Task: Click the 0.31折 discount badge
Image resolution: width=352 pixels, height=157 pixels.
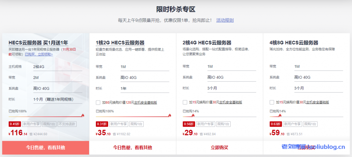Action: [102, 124]
